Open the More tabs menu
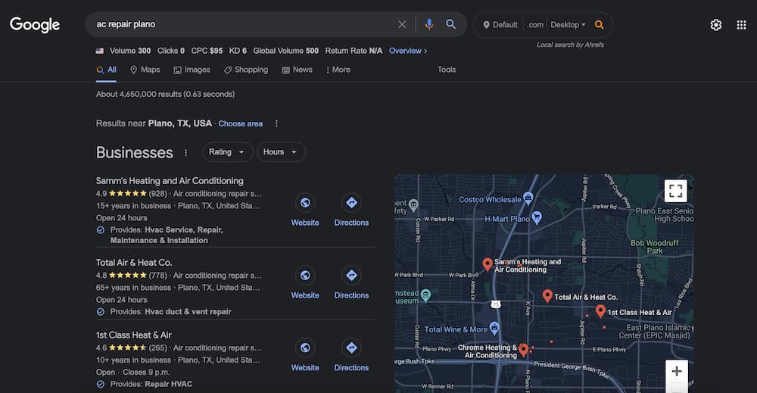The image size is (757, 393). (338, 70)
